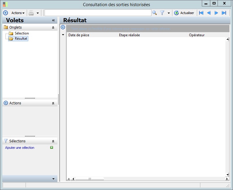Sort by Opérateur column header

pos(197,35)
